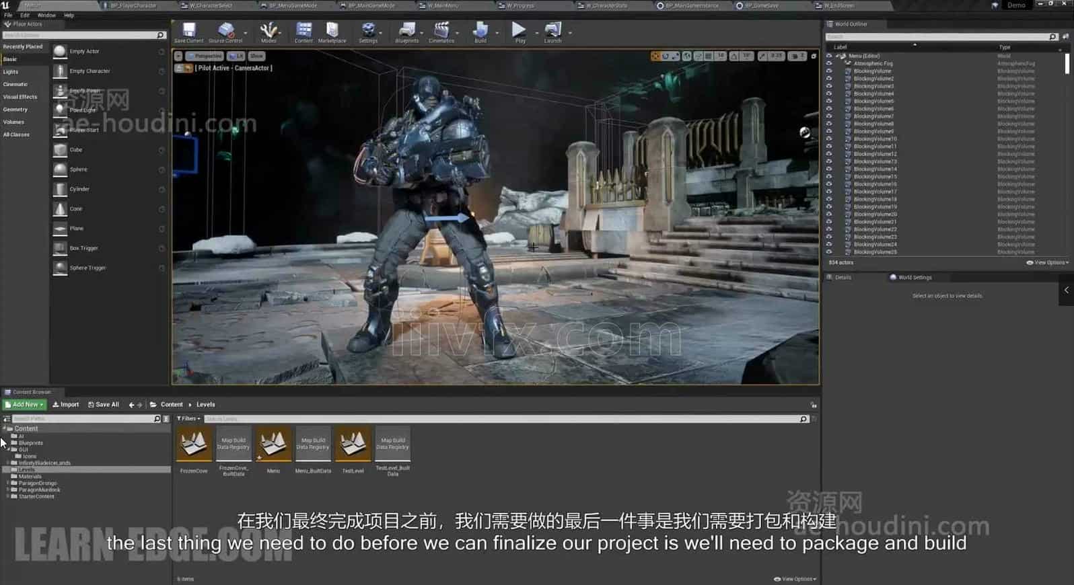Open the Filters dropdown in Content Browser

pos(188,419)
